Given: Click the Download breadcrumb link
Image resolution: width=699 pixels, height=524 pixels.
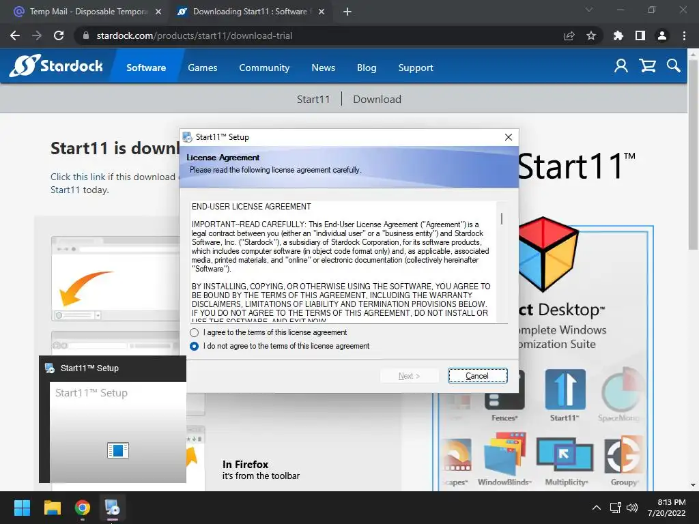Looking at the screenshot, I should (377, 100).
